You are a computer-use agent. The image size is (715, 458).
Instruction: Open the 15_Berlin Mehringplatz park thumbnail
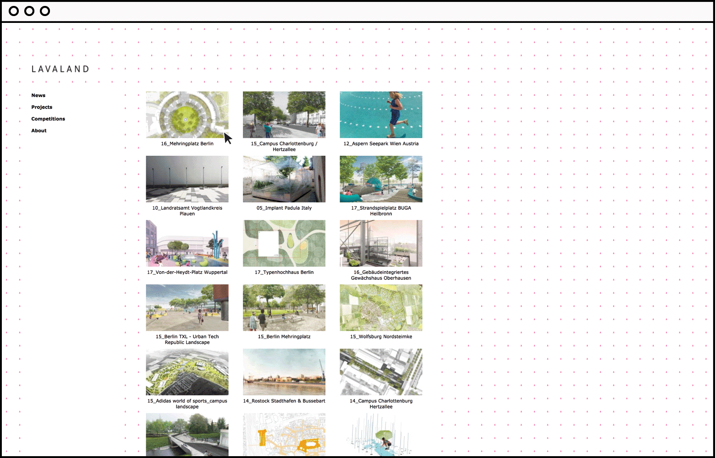point(284,308)
